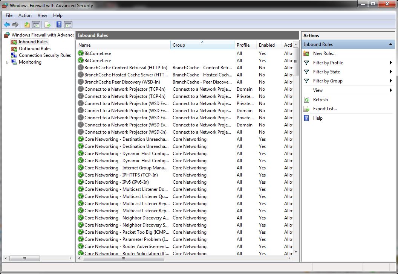The height and width of the screenshot is (274, 398).
Task: Click the Connection Security Rules tree icon
Action: tap(14, 55)
